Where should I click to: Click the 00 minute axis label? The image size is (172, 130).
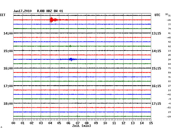click(x=13, y=123)
